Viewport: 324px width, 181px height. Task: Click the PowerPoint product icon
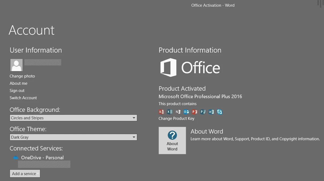click(x=195, y=112)
